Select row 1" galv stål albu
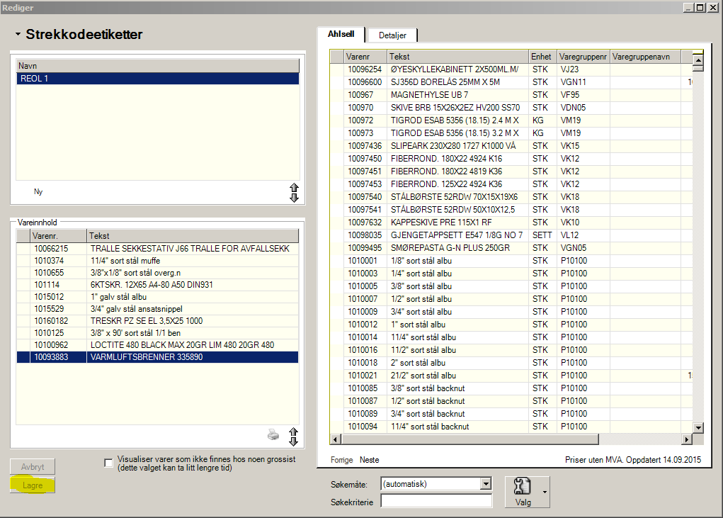Image resolution: width=723 pixels, height=518 pixels. tap(158, 297)
